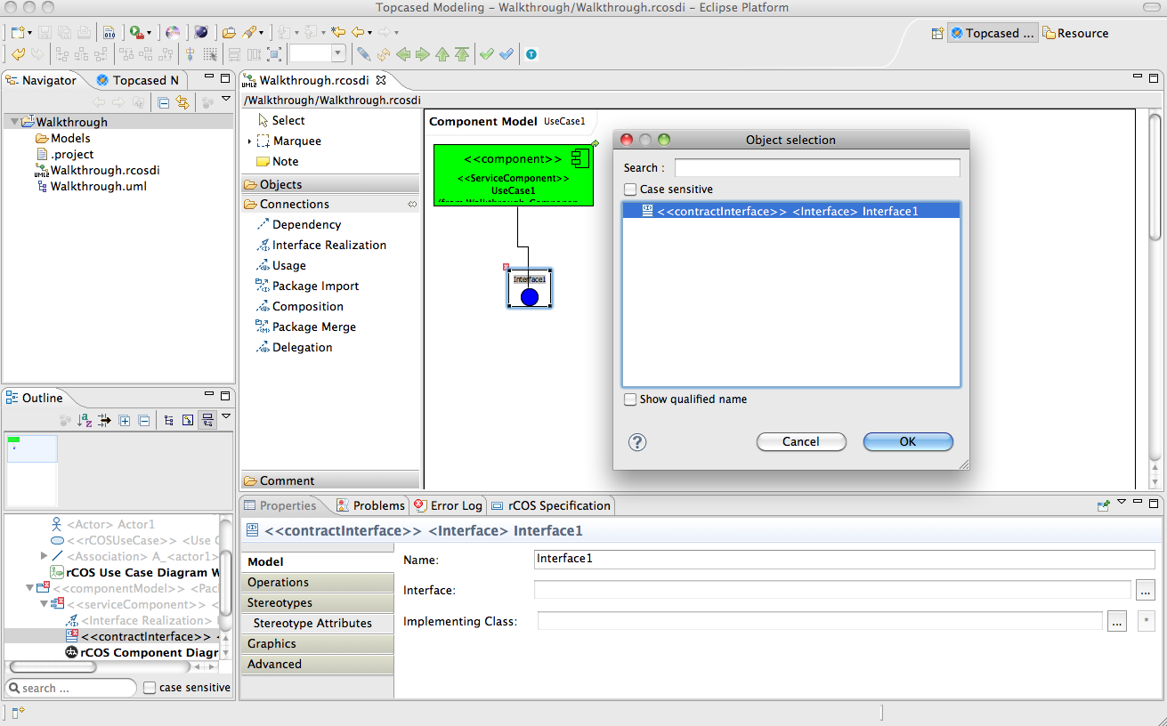Choose the Delegation connection tool
Viewport: 1167px width, 726px height.
[295, 347]
